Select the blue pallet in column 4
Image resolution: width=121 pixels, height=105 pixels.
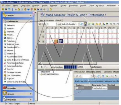click(x=61, y=41)
